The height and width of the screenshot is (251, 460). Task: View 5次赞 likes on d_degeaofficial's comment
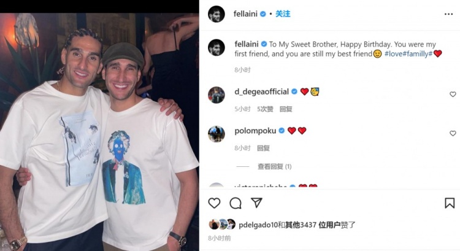tap(265, 109)
